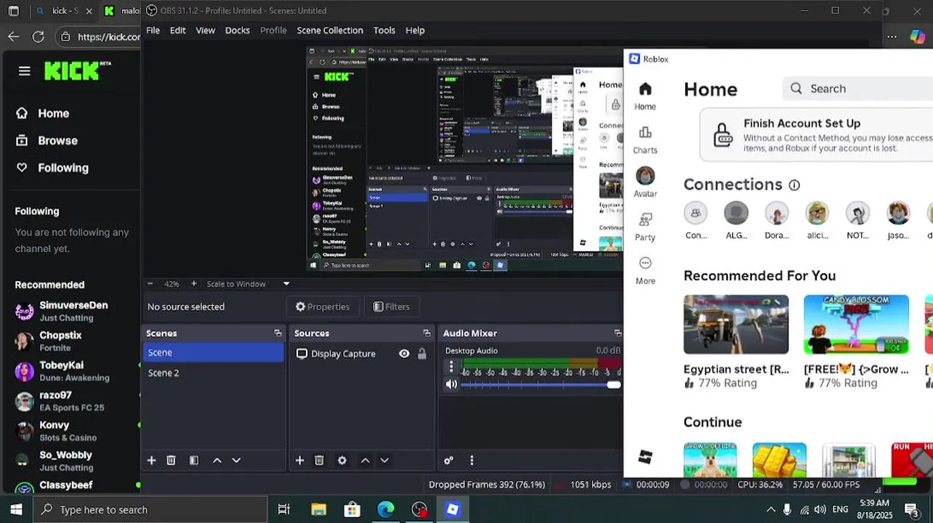Click Windows taskbar search box
Image resolution: width=933 pixels, height=523 pixels.
pyautogui.click(x=150, y=510)
